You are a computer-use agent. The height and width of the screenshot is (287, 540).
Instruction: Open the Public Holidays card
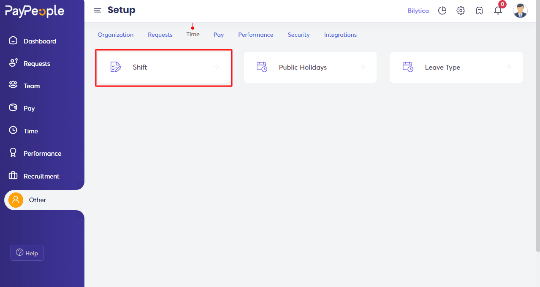click(310, 67)
